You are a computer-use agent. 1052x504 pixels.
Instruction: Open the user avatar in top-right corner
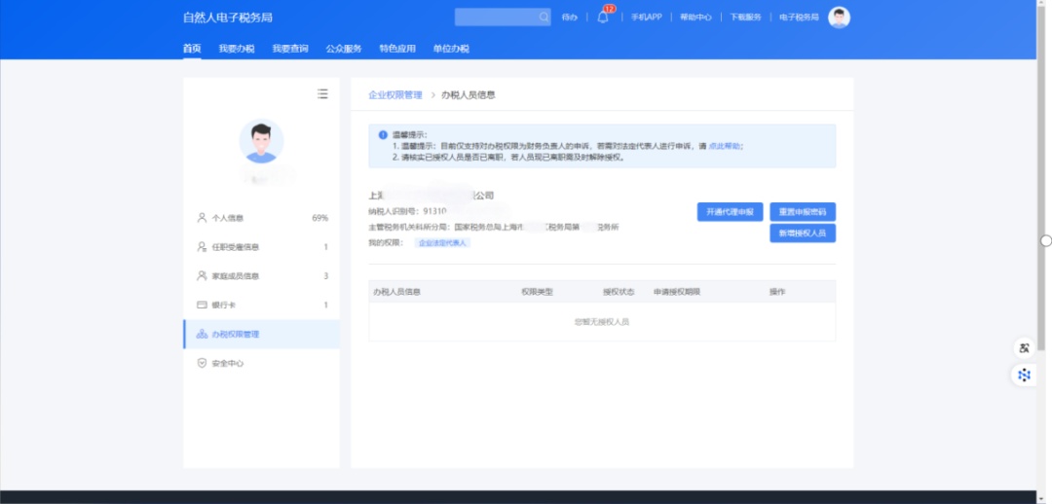point(839,18)
